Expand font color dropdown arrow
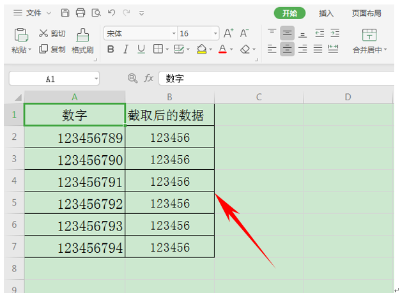400x295 pixels. 231,49
